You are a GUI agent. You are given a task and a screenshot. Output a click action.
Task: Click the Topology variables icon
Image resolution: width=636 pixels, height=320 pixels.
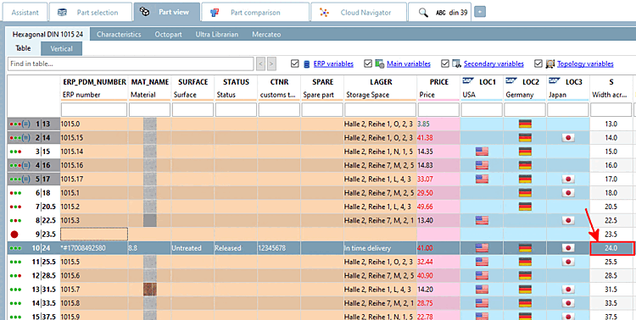click(550, 63)
